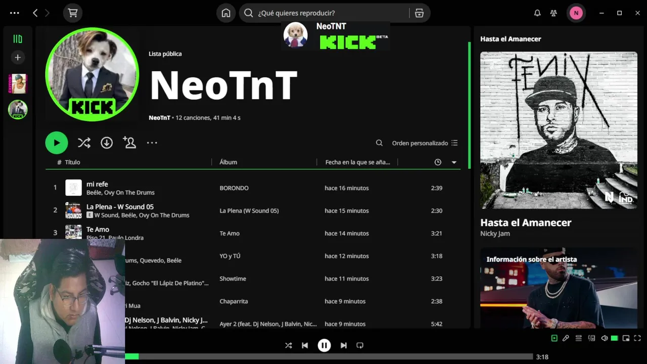
Task: Download the playlist
Action: point(107,143)
